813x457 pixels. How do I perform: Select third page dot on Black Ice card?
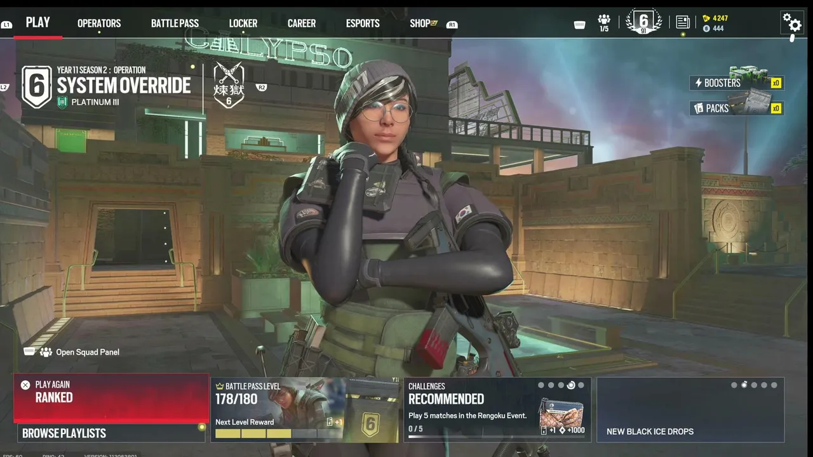pyautogui.click(x=754, y=385)
